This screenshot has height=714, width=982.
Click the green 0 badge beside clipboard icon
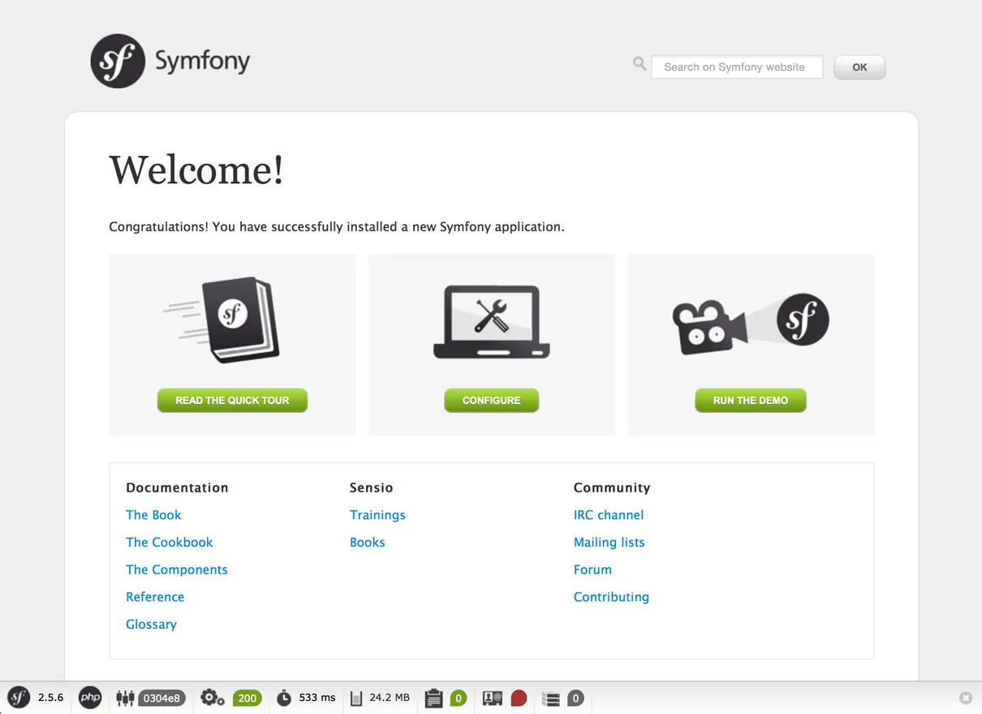[x=459, y=699]
